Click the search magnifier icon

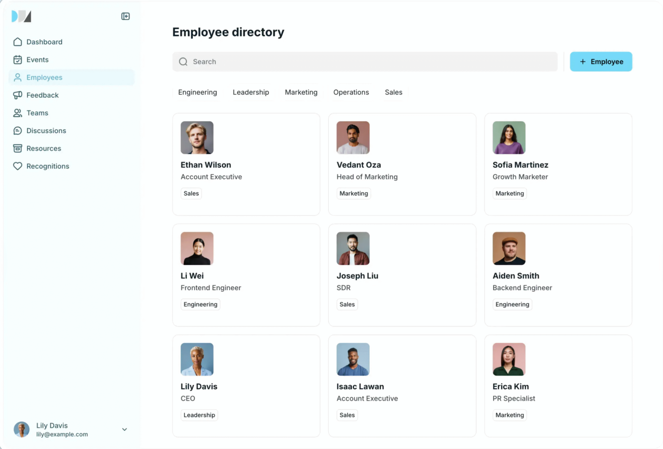point(183,62)
